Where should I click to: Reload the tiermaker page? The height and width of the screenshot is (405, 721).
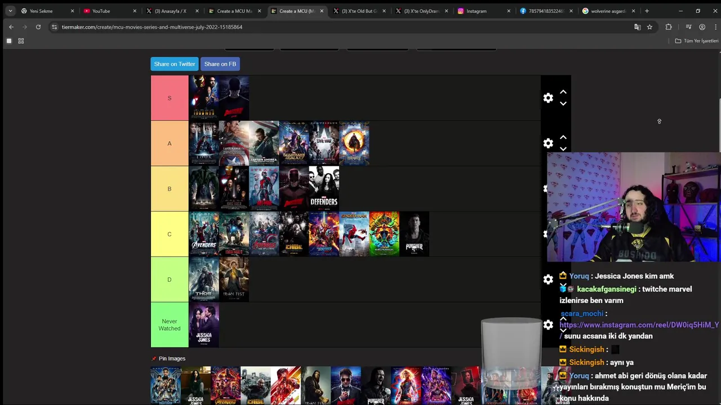pyautogui.click(x=38, y=27)
